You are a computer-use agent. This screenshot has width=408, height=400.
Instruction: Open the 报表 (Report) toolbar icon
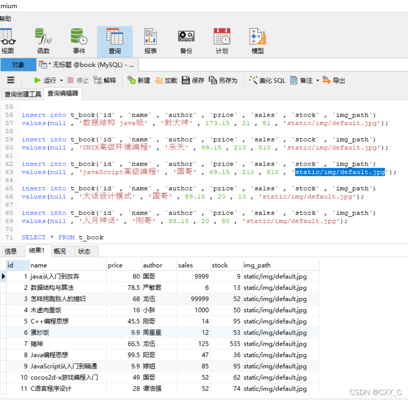point(150,41)
